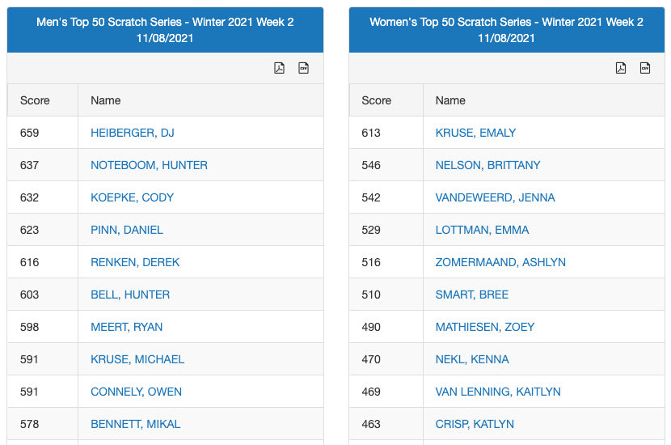
Task: Open HEIBERGER, DJ bowler profile link
Action: [133, 133]
